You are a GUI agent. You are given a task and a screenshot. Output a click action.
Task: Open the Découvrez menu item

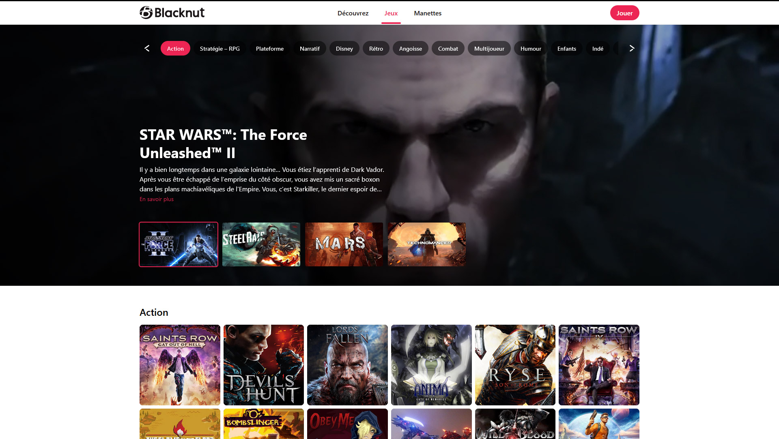353,13
